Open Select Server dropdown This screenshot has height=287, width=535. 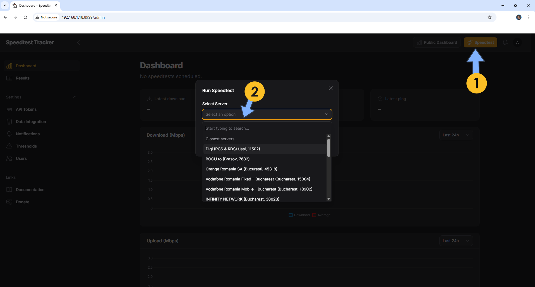pos(267,114)
